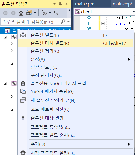Open the 추가(D) submenu

click(76, 144)
